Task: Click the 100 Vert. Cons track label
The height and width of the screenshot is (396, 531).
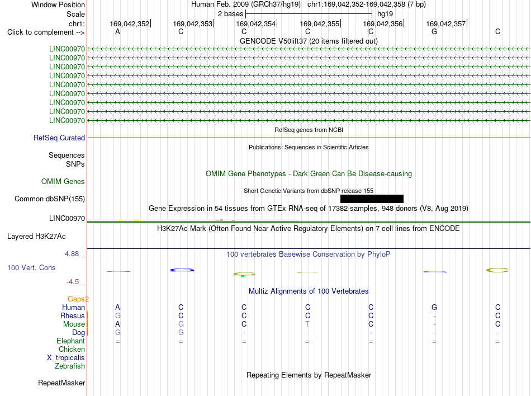Action: pos(31,267)
